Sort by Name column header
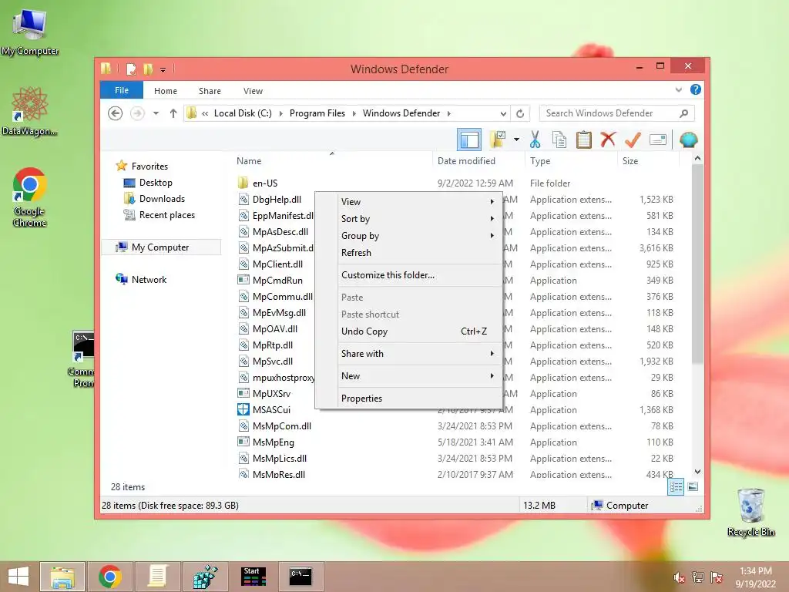The width and height of the screenshot is (789, 592). pyautogui.click(x=249, y=161)
